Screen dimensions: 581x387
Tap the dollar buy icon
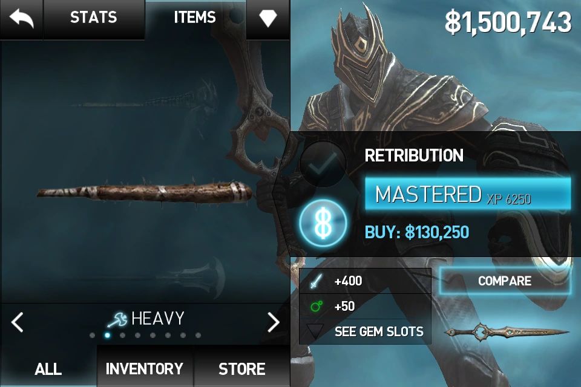pos(323,223)
